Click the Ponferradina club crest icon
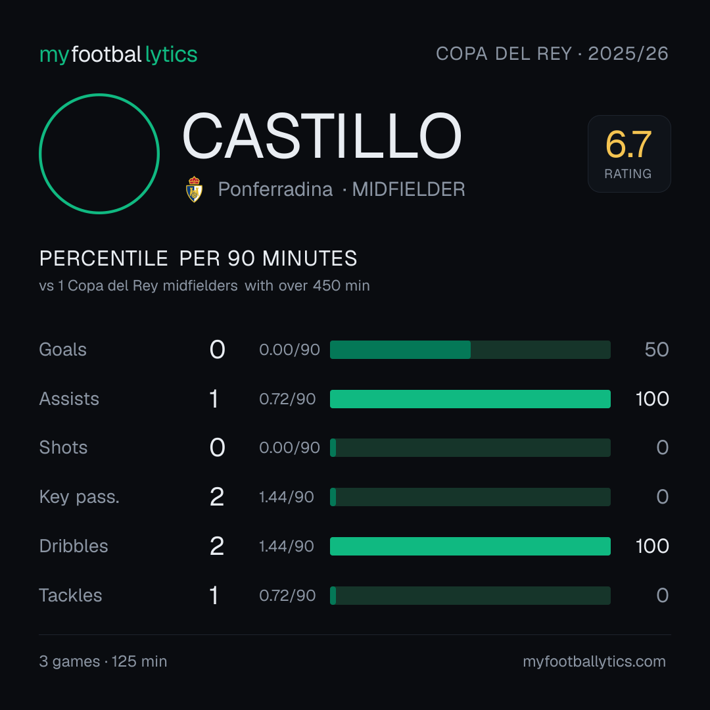The image size is (710, 710). 194,189
